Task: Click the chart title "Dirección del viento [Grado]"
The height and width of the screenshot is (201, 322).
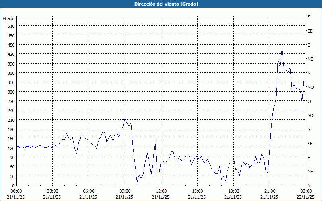Action: pyautogui.click(x=161, y=4)
